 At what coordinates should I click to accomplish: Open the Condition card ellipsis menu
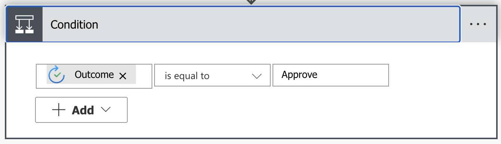[x=478, y=24]
